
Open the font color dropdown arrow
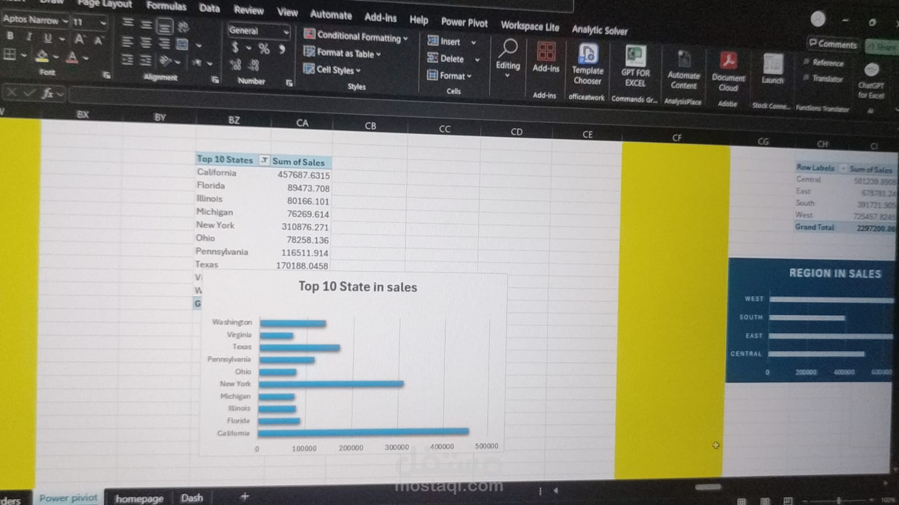click(x=86, y=58)
